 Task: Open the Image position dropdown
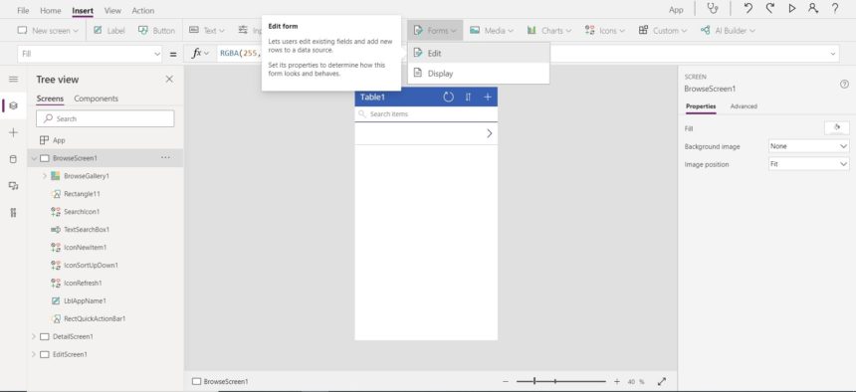[x=808, y=164]
